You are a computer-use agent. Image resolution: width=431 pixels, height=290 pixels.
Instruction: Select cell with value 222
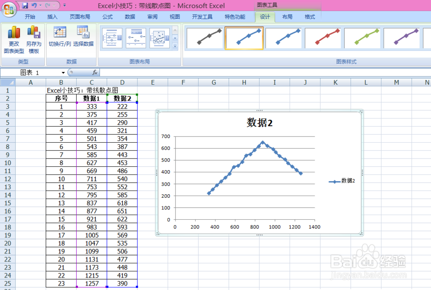tap(122, 107)
